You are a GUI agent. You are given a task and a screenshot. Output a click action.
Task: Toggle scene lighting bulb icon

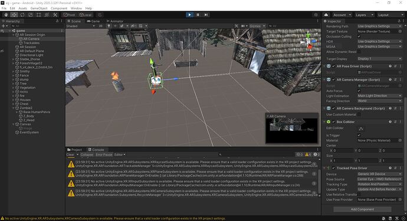(x=109, y=26)
